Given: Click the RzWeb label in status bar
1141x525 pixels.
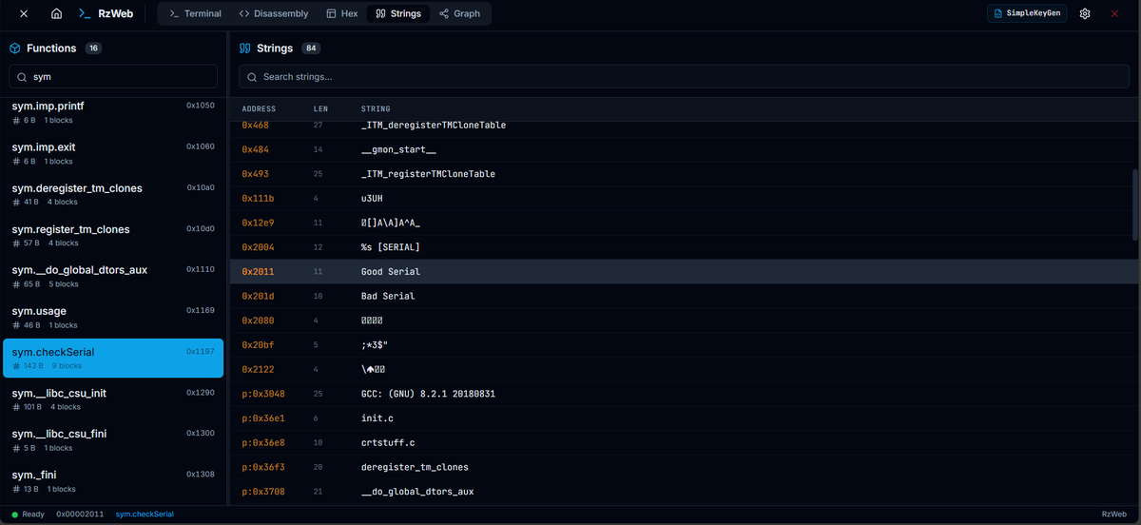Looking at the screenshot, I should [x=1114, y=515].
